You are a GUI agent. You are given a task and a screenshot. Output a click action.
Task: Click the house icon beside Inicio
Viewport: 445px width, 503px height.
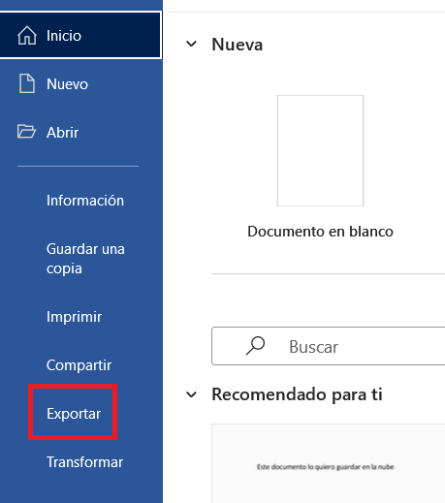tap(27, 35)
